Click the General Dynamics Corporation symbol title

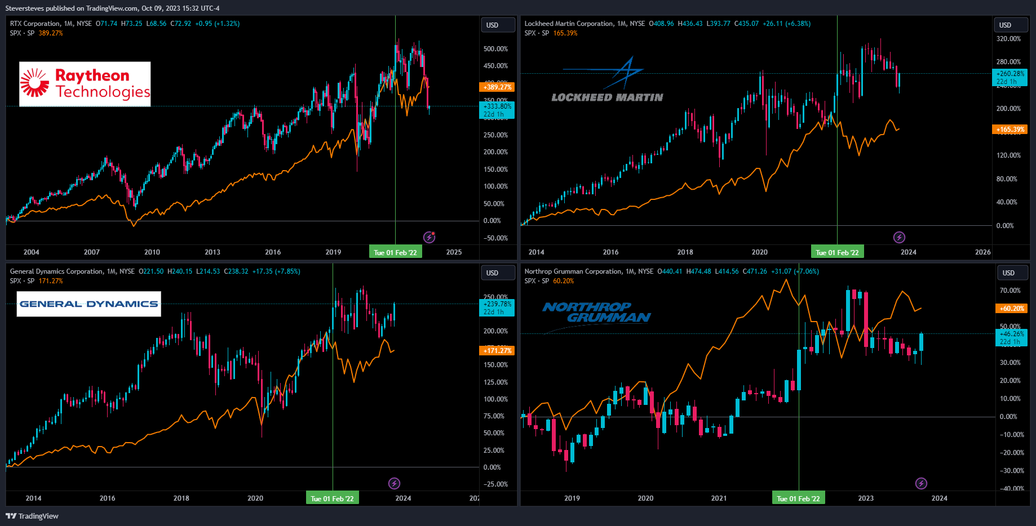(x=56, y=271)
